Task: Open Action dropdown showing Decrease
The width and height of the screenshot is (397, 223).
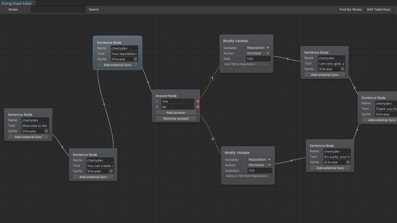Action: click(x=260, y=165)
